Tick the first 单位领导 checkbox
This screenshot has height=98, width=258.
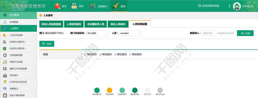click(85, 54)
